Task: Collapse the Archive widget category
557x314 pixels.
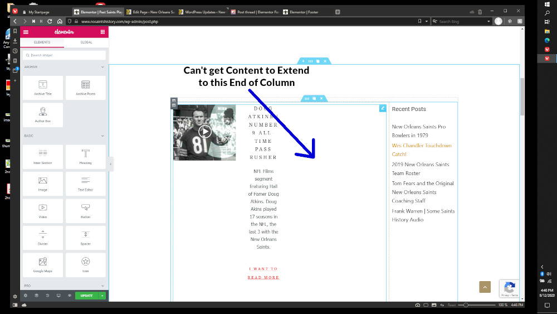Action: (102, 67)
